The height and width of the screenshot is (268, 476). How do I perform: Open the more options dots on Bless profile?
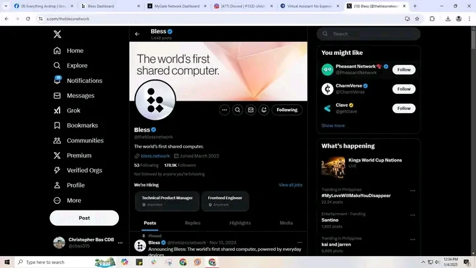coord(224,110)
